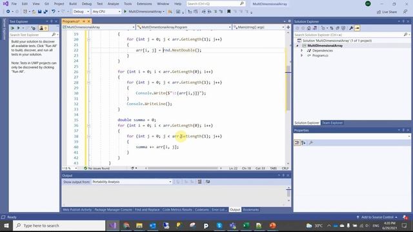Open Live Share from the toolbar
The width and height of the screenshot is (413, 232).
pyautogui.click(x=387, y=12)
